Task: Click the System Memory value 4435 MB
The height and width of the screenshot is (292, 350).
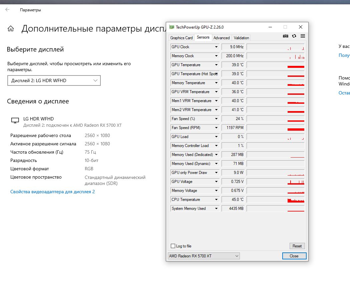Action: (x=233, y=209)
